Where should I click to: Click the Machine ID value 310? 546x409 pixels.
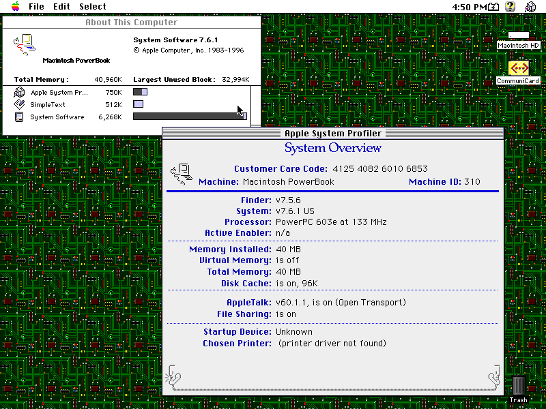pyautogui.click(x=472, y=181)
